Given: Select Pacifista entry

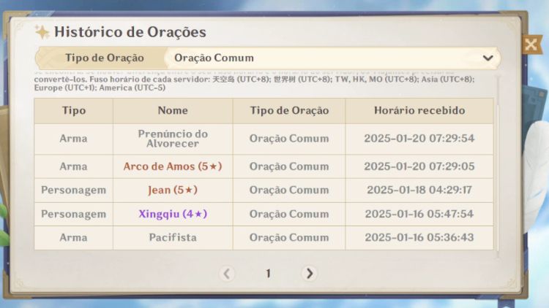Looking at the screenshot, I should pyautogui.click(x=173, y=238).
